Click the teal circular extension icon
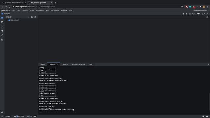 click(x=190, y=7)
